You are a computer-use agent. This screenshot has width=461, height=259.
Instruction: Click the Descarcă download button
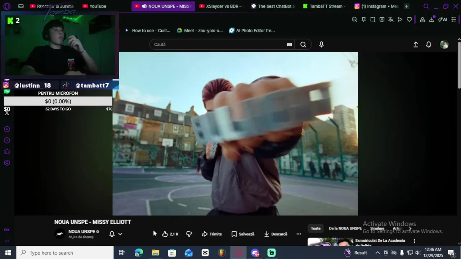(276, 234)
